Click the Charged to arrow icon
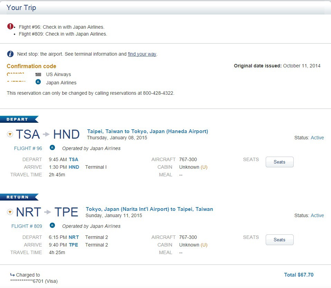 click(x=12, y=275)
